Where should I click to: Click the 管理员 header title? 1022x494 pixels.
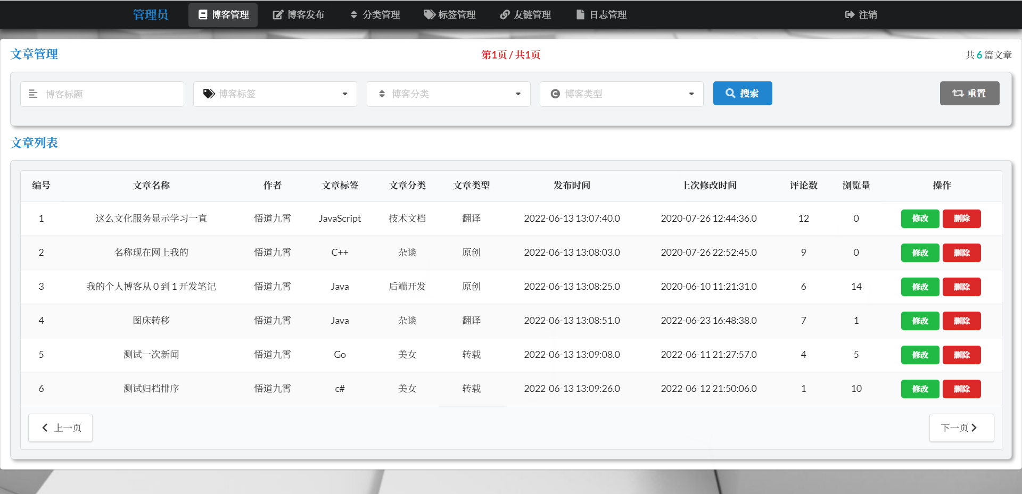click(x=151, y=14)
